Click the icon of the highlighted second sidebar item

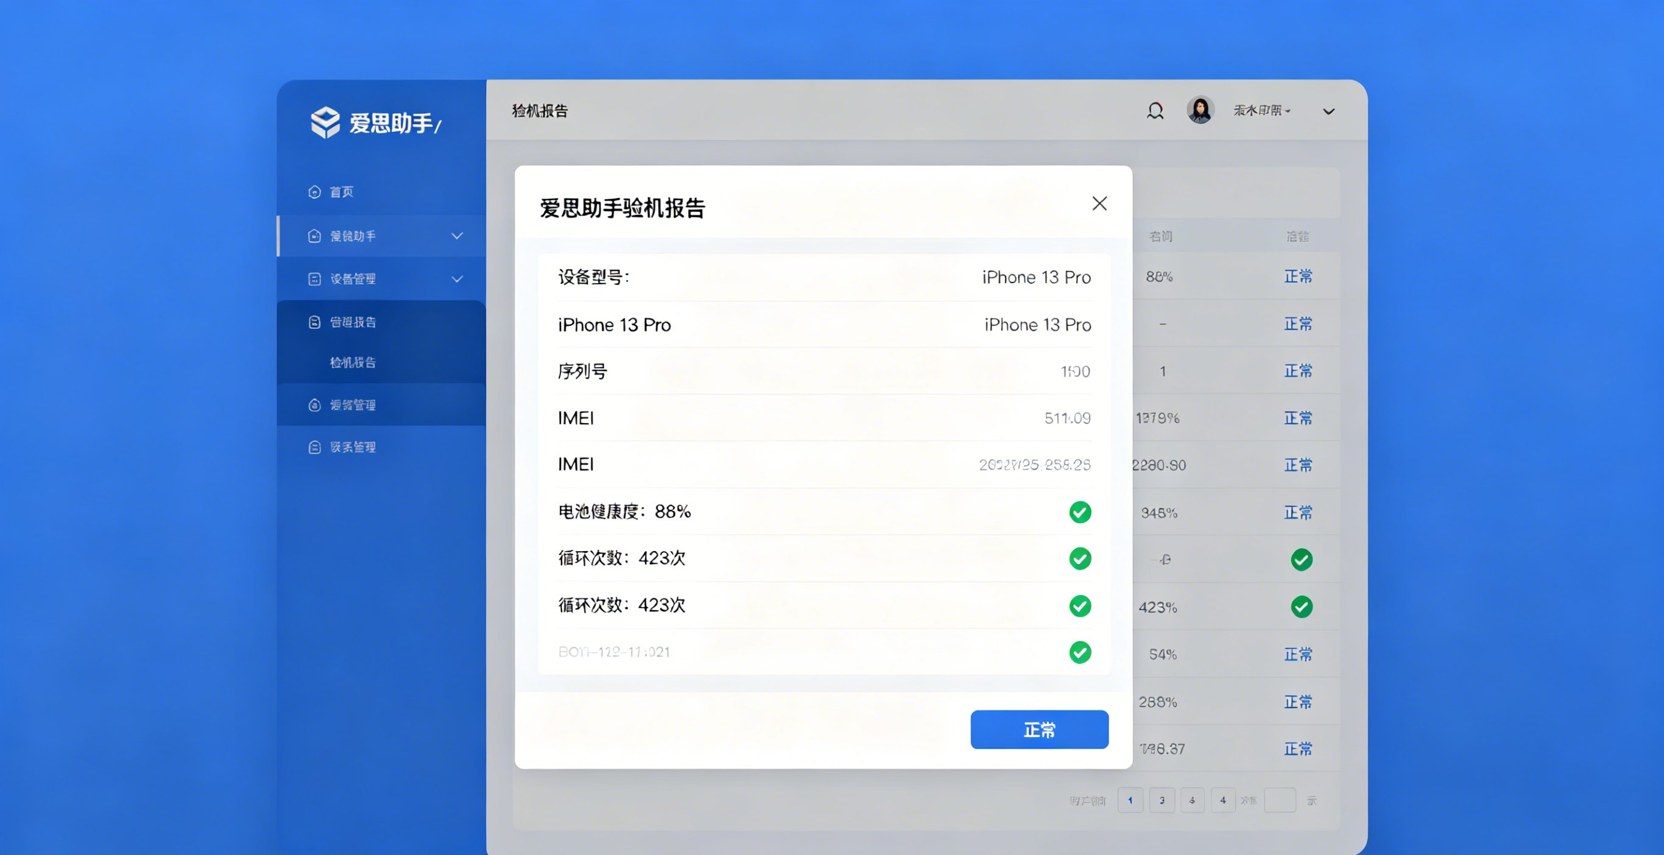click(314, 236)
